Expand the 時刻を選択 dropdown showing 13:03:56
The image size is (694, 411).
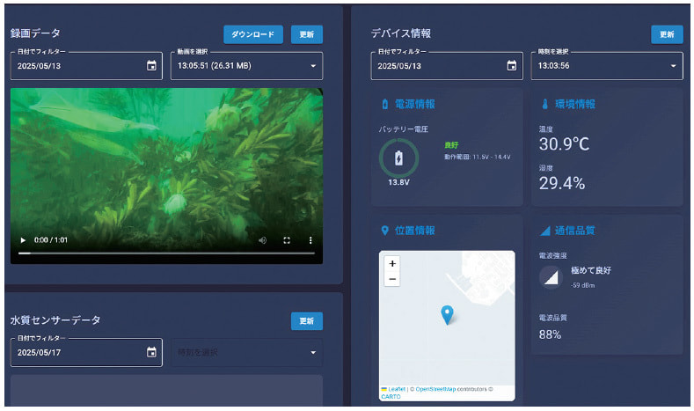[x=673, y=65]
